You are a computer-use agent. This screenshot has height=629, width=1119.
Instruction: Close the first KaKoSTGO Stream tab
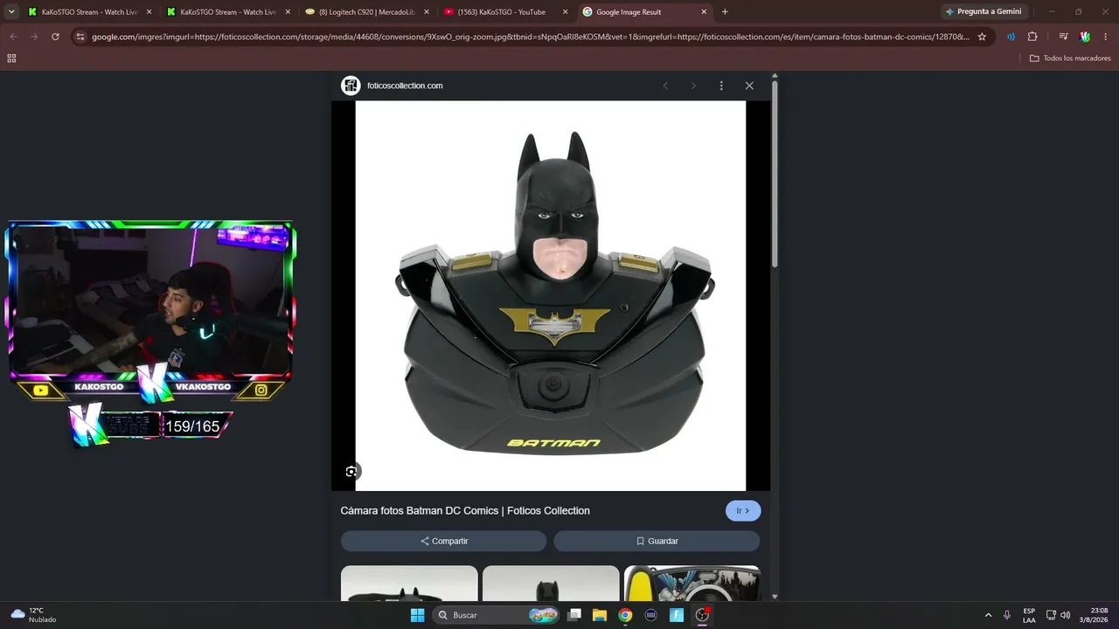[x=149, y=12]
